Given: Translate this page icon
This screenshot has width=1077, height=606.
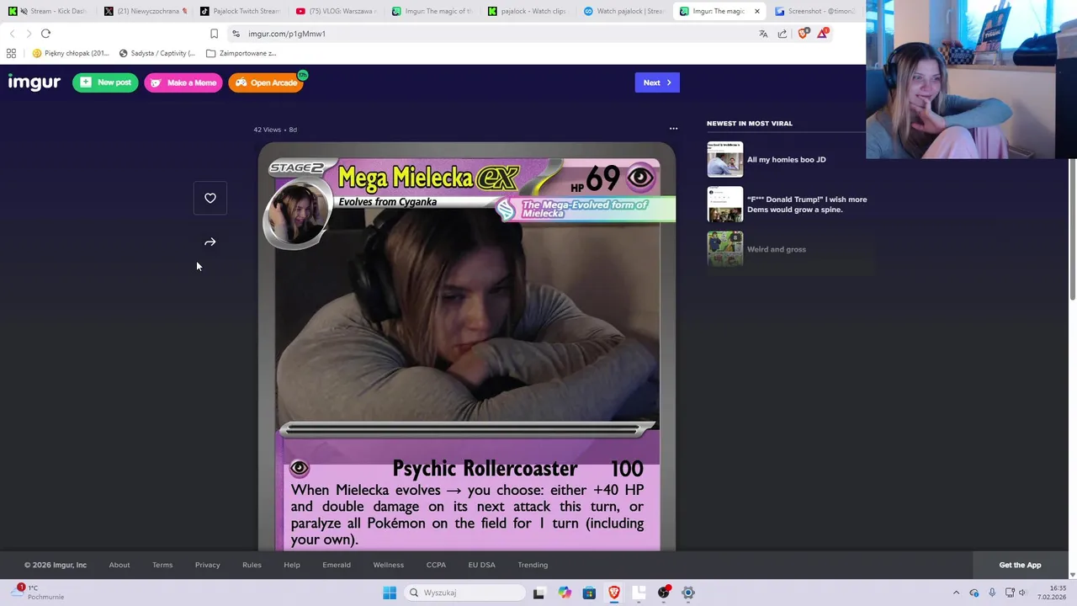Looking at the screenshot, I should tap(763, 34).
